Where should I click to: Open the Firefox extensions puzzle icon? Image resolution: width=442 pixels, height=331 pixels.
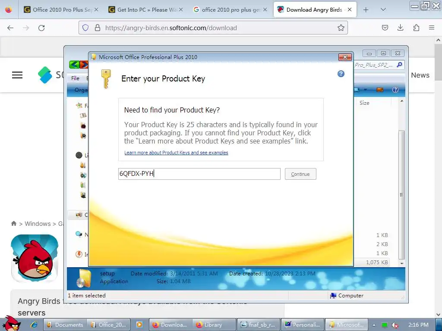tap(416, 28)
